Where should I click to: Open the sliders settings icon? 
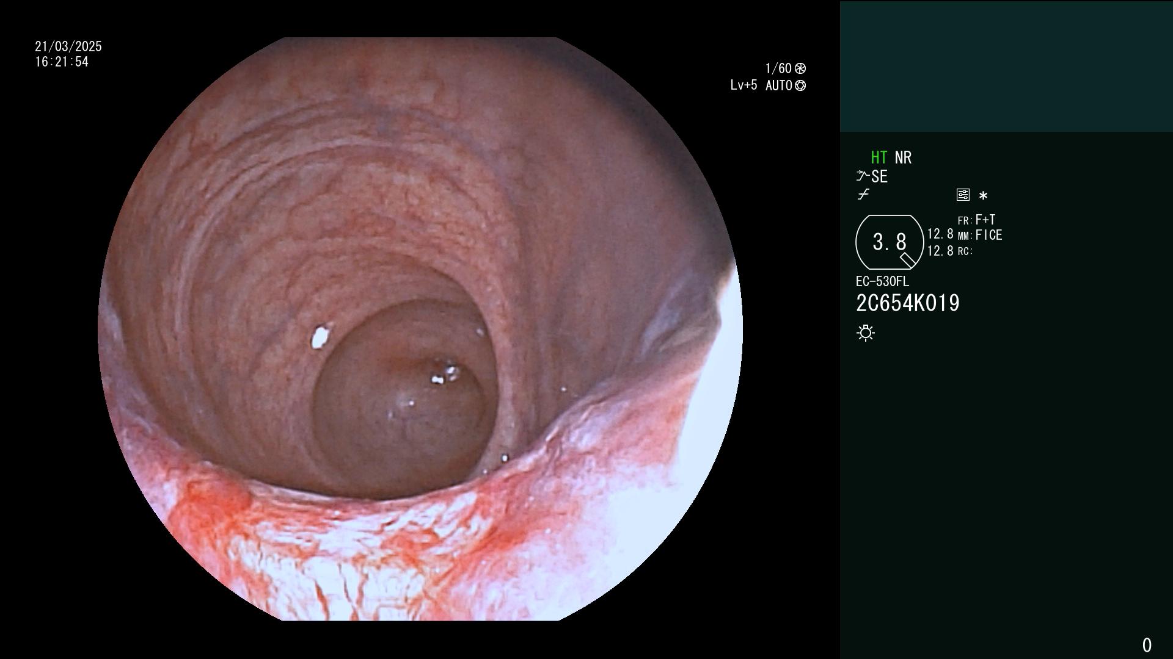coord(963,195)
